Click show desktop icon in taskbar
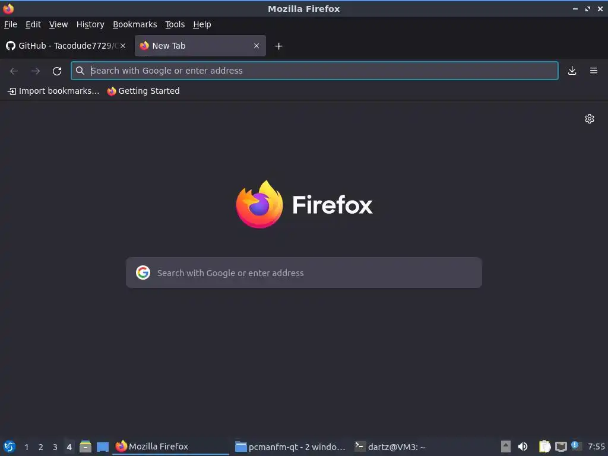The width and height of the screenshot is (608, 456). click(103, 446)
